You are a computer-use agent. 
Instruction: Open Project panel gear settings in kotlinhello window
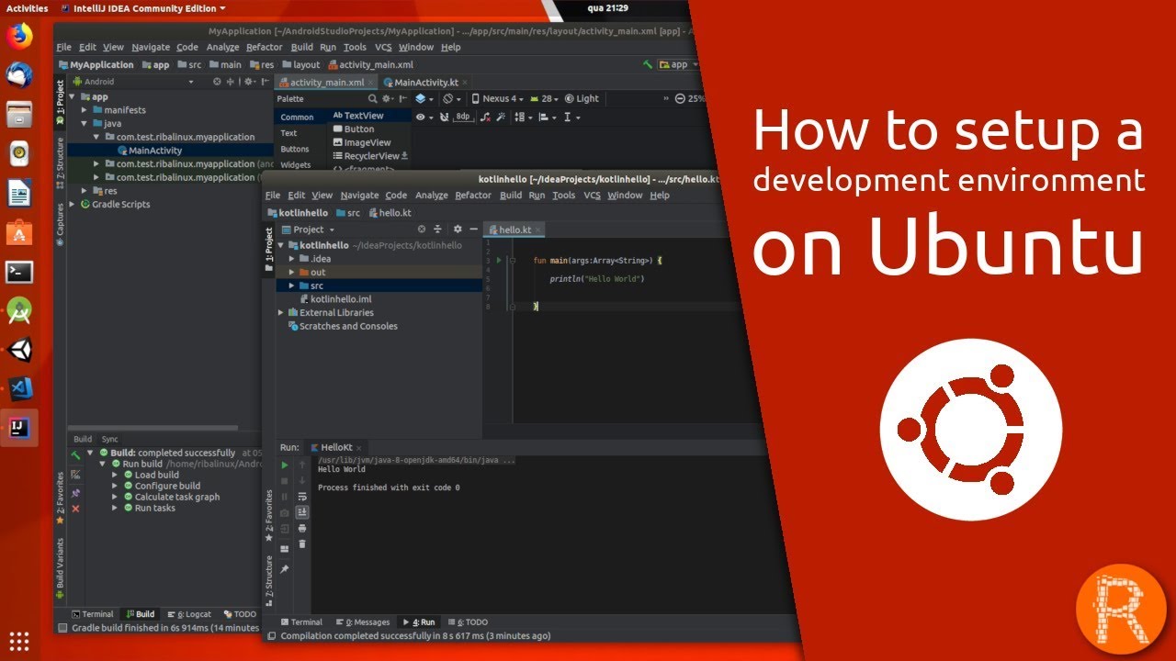click(x=458, y=230)
